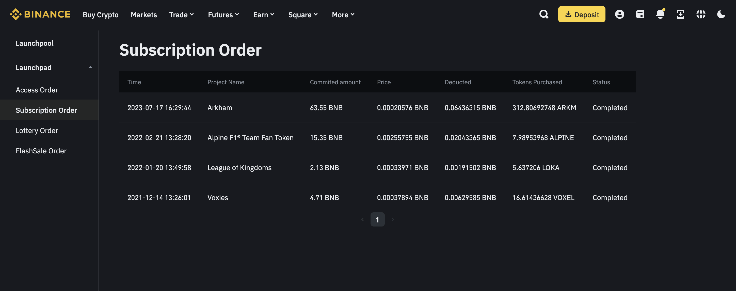Click page 1 pagination button

[377, 220]
